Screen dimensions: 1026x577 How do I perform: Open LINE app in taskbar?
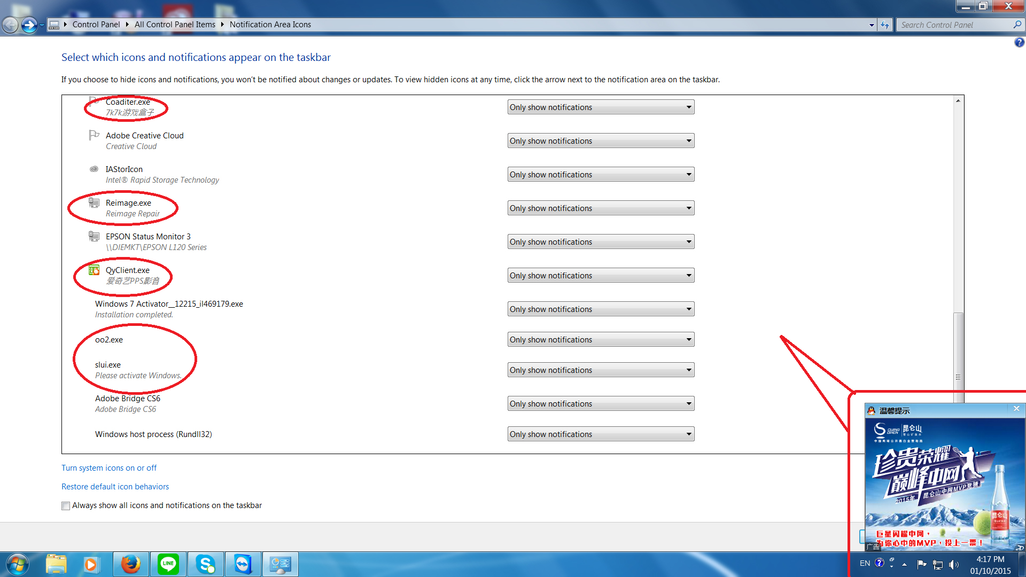click(x=168, y=564)
